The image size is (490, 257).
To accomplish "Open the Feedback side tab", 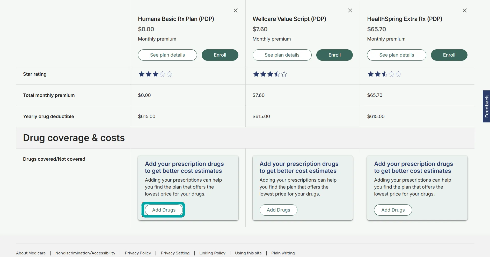I will point(486,106).
